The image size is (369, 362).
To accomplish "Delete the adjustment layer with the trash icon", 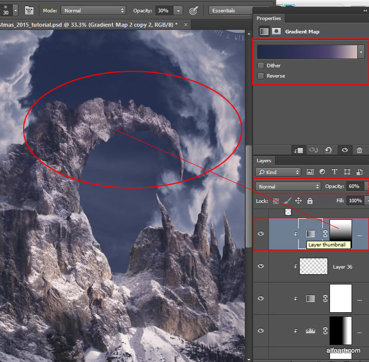I will (x=359, y=150).
